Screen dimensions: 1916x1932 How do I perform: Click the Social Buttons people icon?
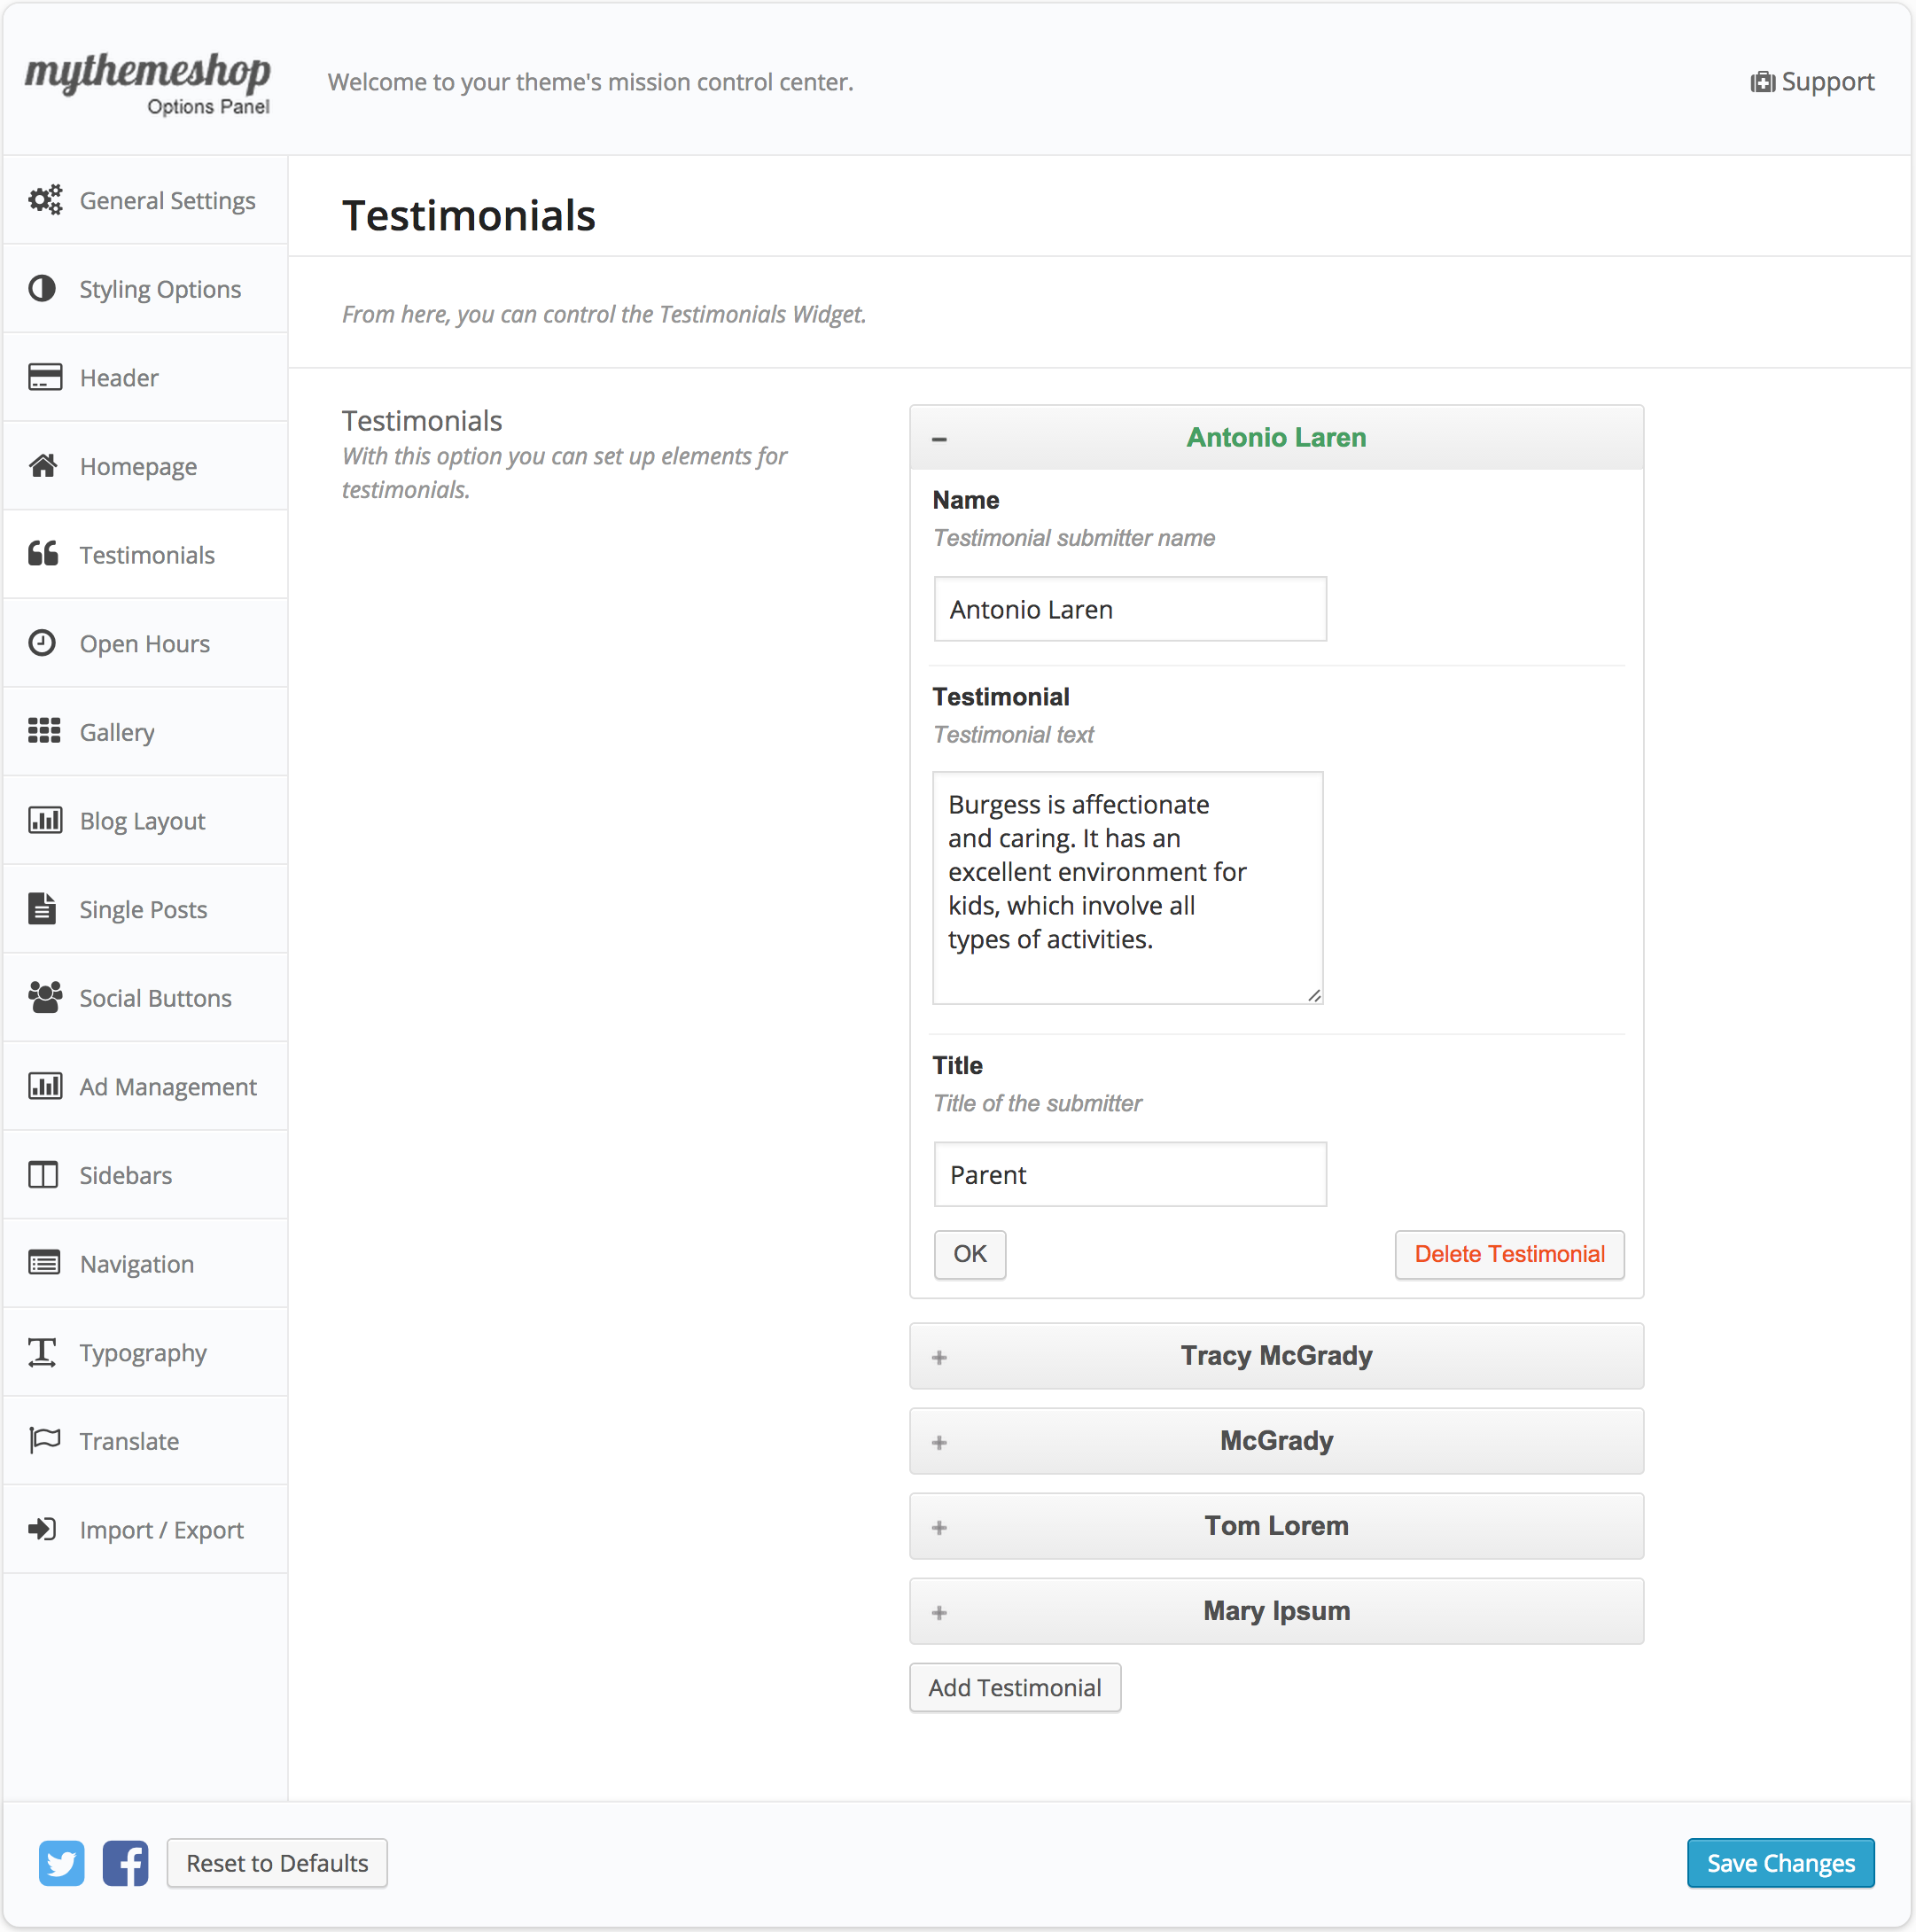click(x=44, y=997)
